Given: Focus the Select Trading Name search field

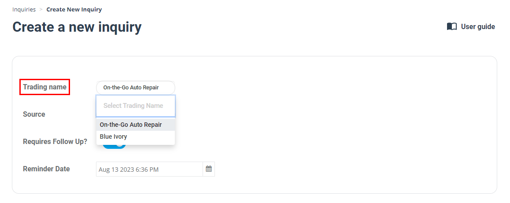Looking at the screenshot, I should [136, 106].
